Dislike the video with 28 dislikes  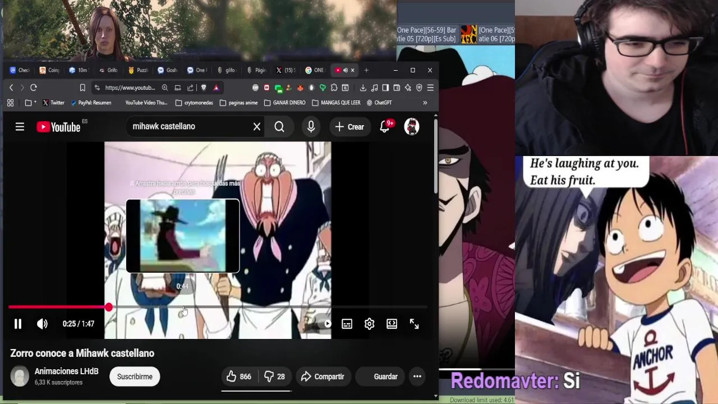(274, 377)
